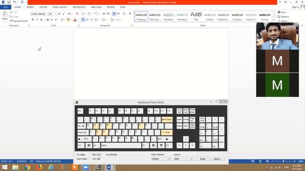Click Replace in Editing group
This screenshot has height=171, width=305.
[x=283, y=17]
